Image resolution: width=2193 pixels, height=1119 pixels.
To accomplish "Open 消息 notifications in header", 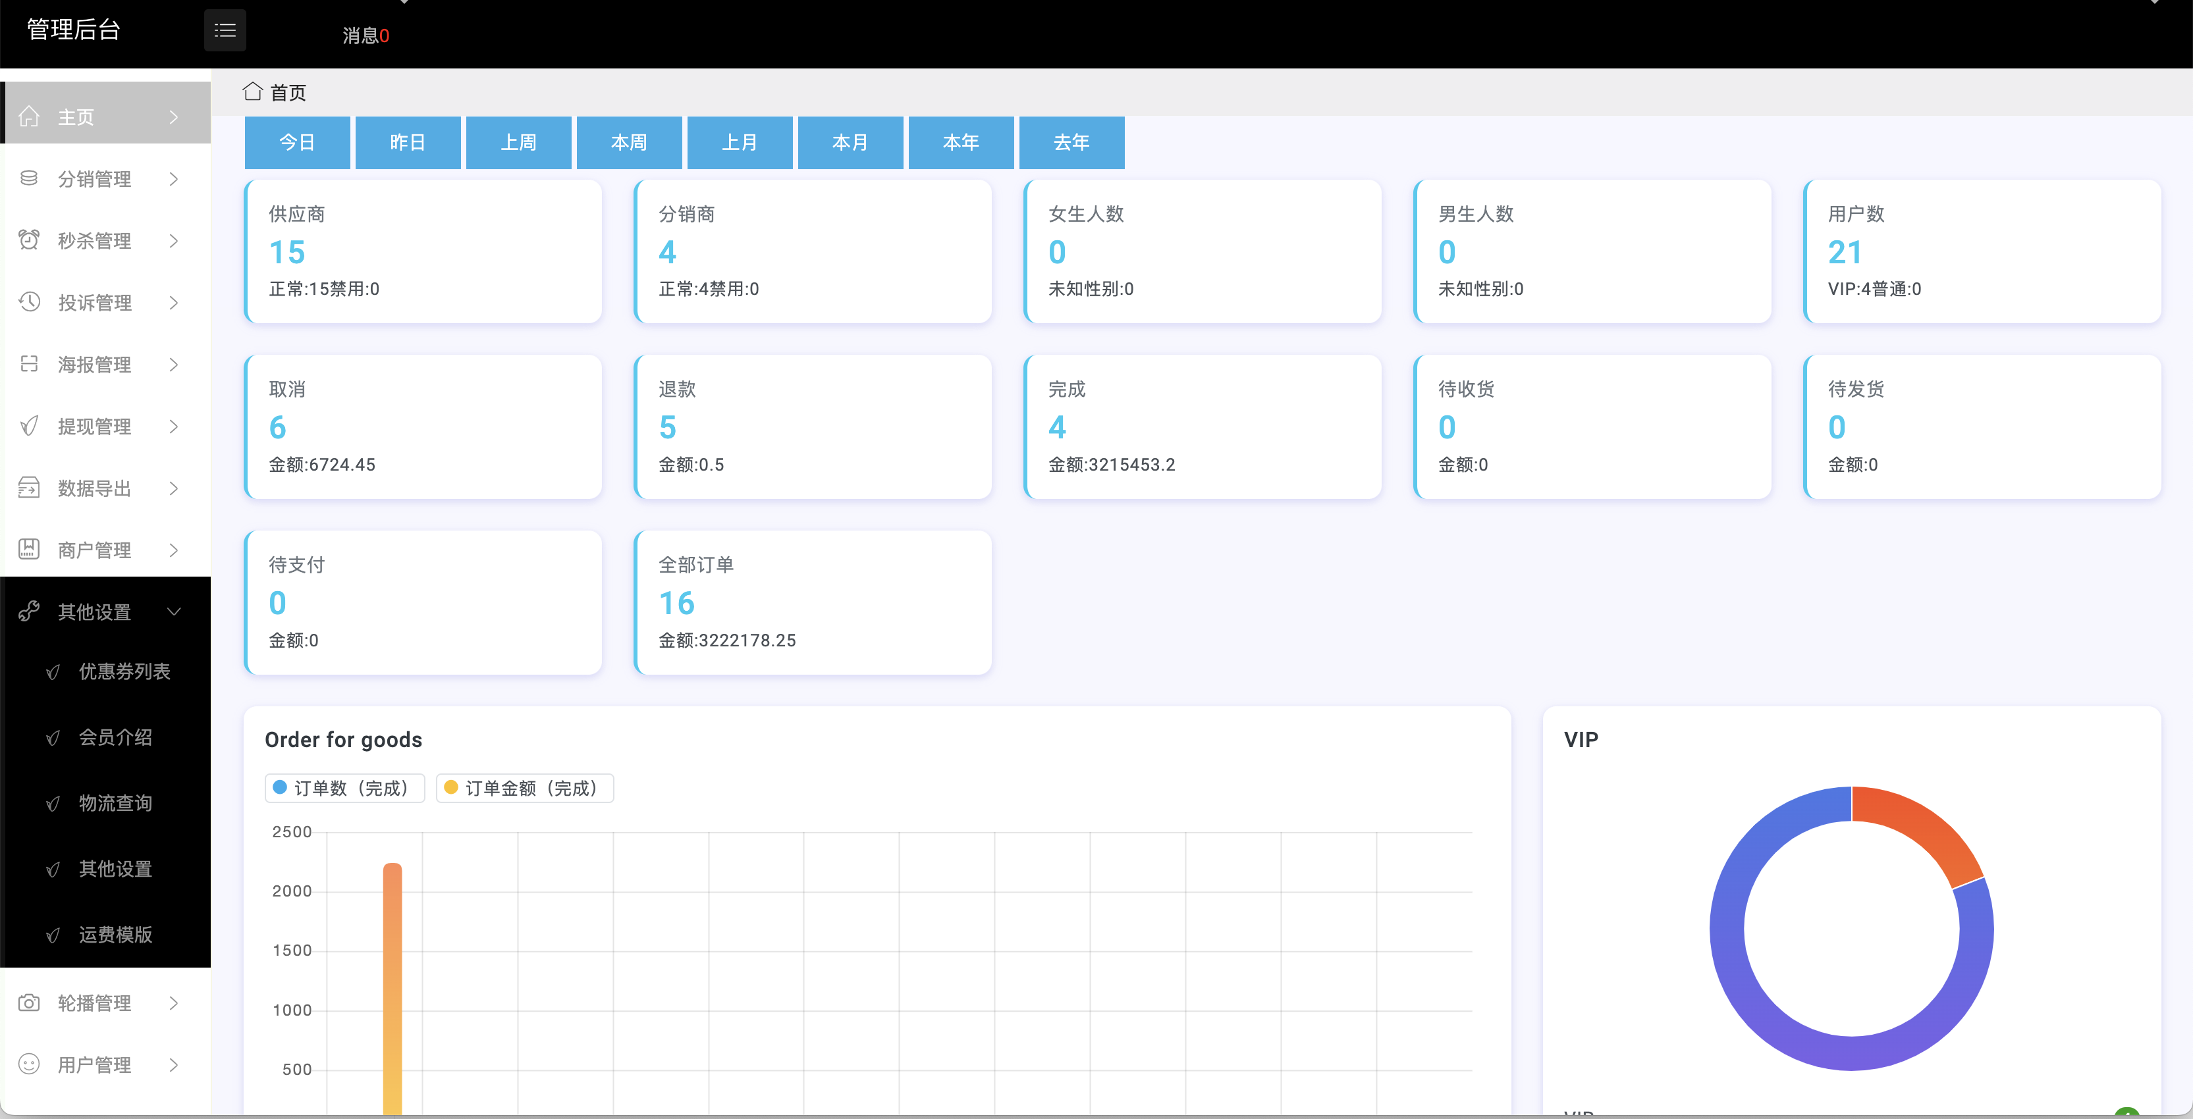I will (365, 36).
